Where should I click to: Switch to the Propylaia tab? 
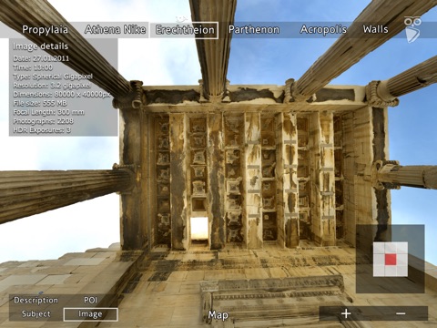point(46,30)
